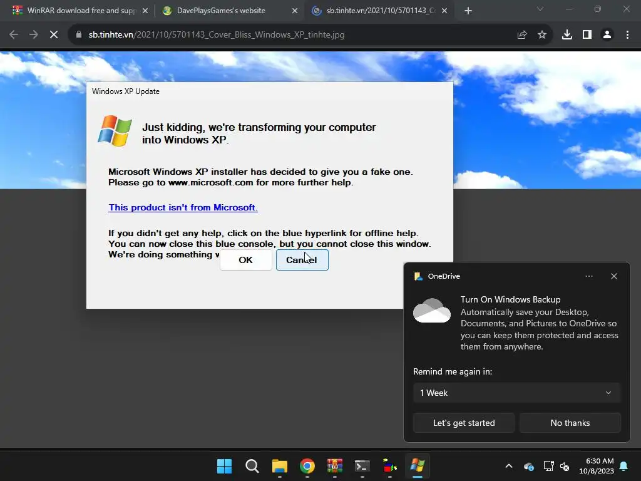Click the muted volume tray icon
This screenshot has height=481, width=641.
click(x=565, y=466)
